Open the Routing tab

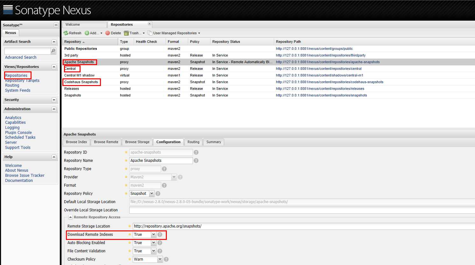pyautogui.click(x=193, y=142)
